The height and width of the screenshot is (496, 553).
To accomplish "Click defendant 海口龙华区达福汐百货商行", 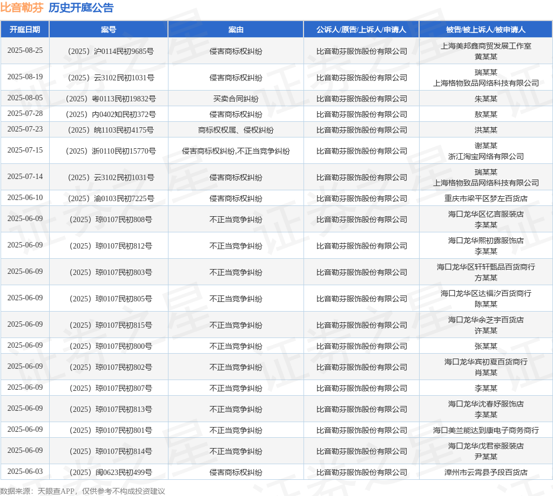I will (486, 294).
